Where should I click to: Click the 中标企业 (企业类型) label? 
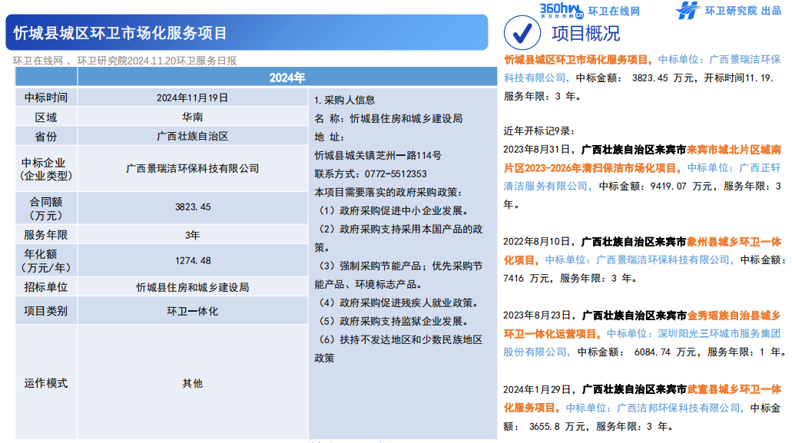tap(46, 169)
